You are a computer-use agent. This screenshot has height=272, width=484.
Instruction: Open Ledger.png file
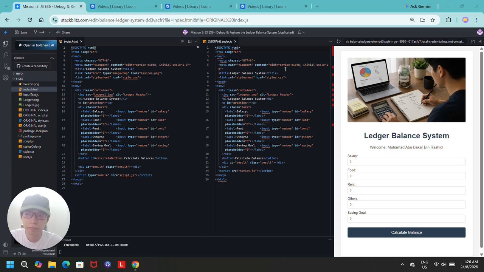point(31,100)
